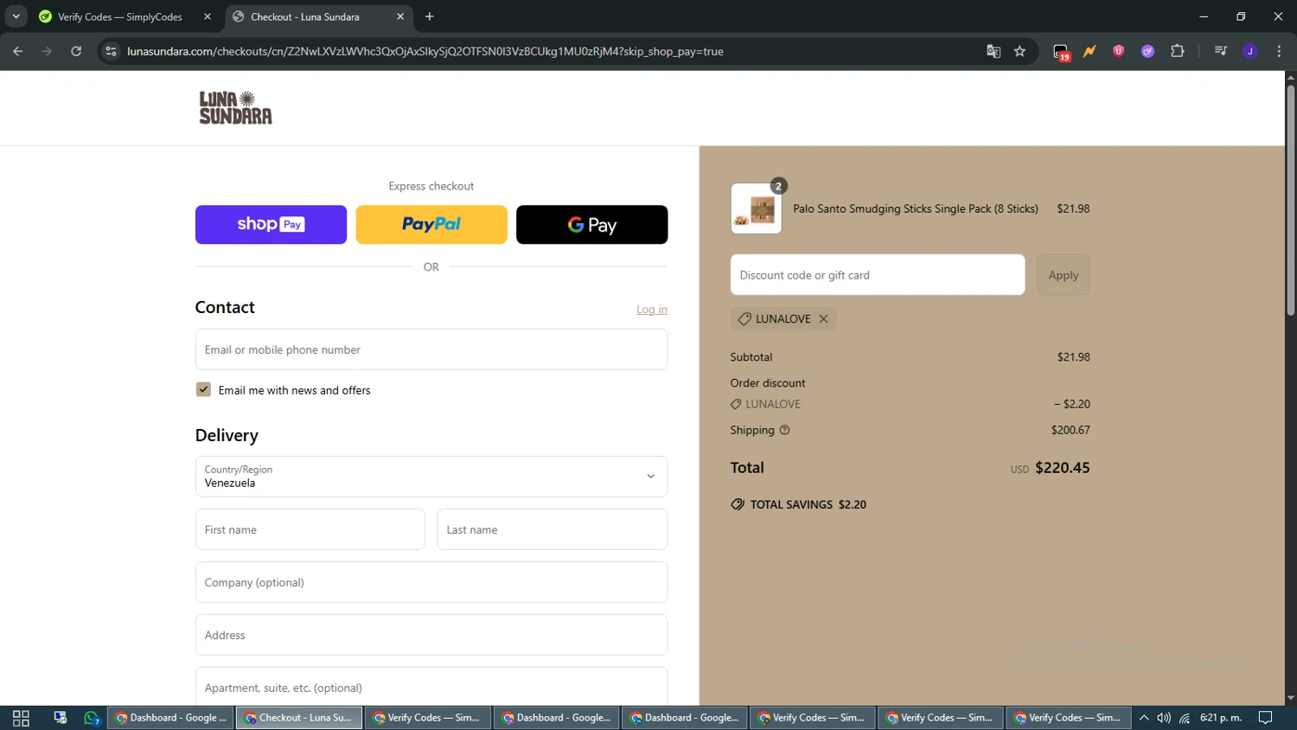Open the Country/Region dropdown

431,477
